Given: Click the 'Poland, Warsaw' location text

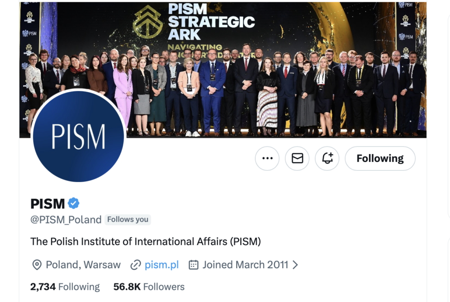Looking at the screenshot, I should tap(83, 265).
